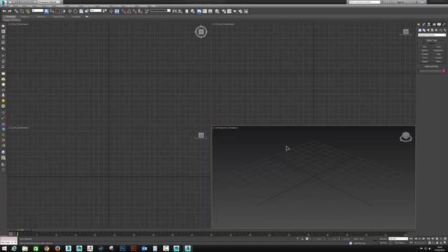Select the Geometry category icon
Screen dimensions: 448x252
[420, 30]
